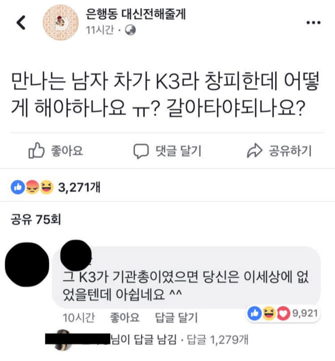Tap the speech bubble 댓글 달기 icon
Viewport: 335px width, 361px height.
(141, 151)
